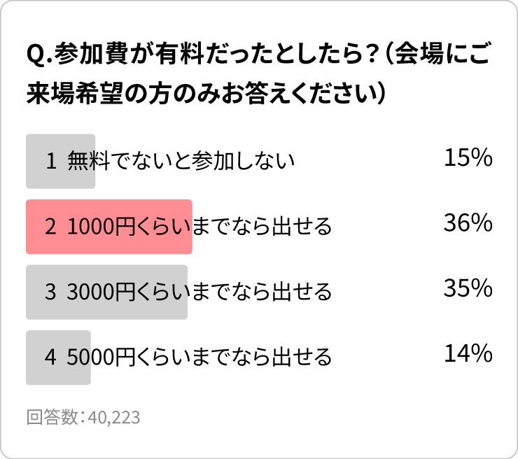Click the option number "1"
Viewport: 518px width, 459px height.
click(50, 162)
